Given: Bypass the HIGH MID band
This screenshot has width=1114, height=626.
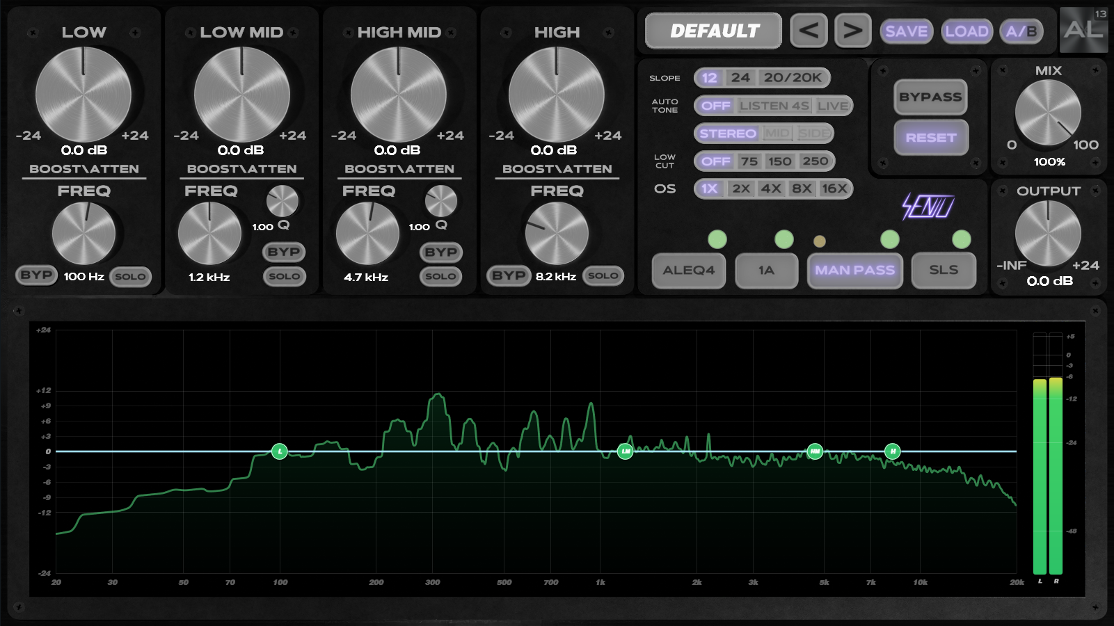Looking at the screenshot, I should pos(441,252).
